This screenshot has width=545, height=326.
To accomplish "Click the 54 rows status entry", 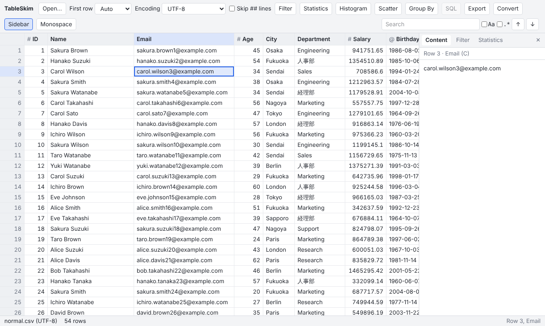I will click(75, 321).
